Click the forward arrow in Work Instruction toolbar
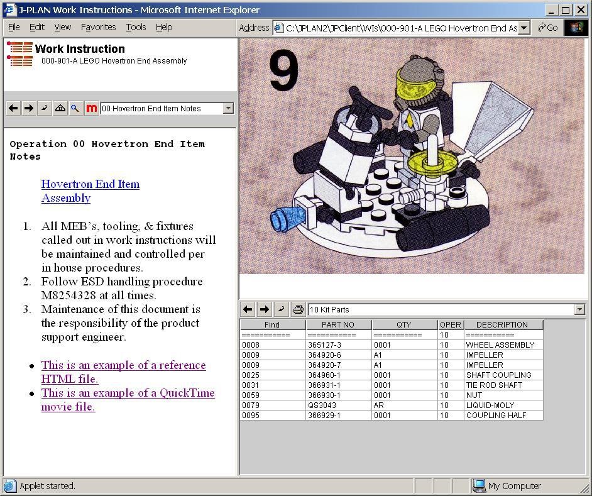 29,108
